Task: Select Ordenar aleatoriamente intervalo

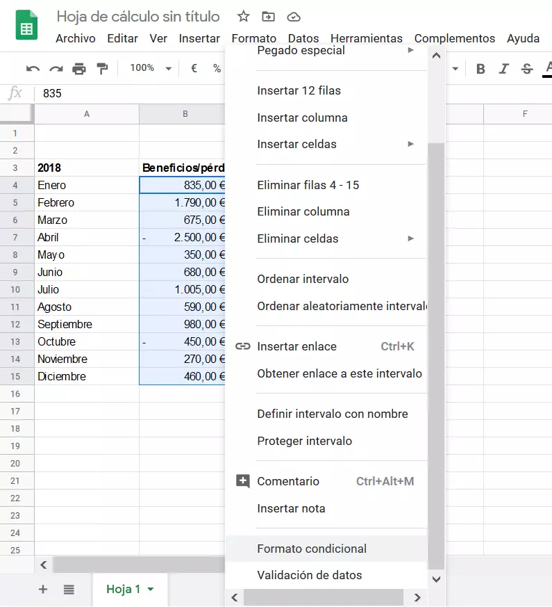Action: pos(326,306)
